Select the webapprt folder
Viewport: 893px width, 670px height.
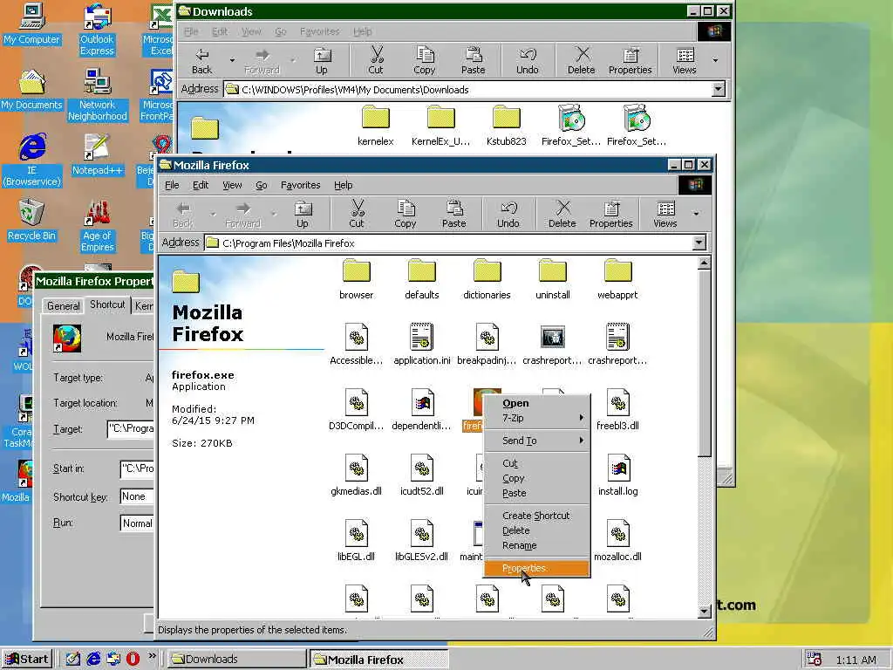[x=618, y=279]
